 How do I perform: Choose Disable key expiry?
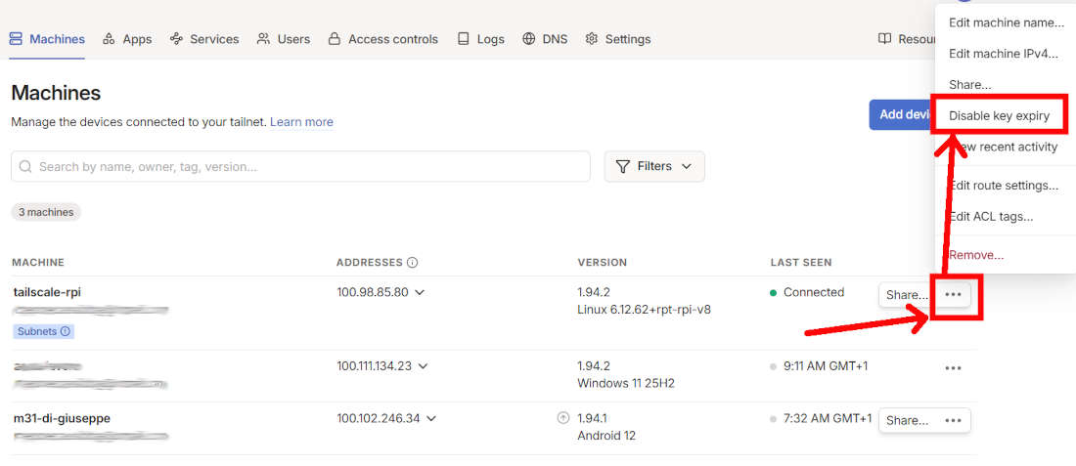[999, 116]
